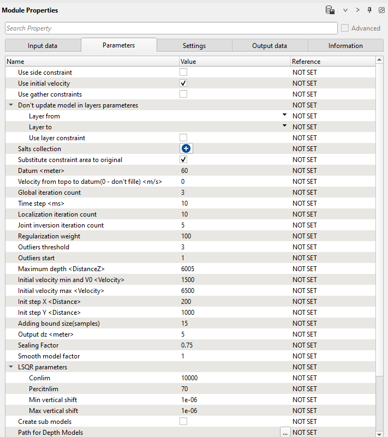The height and width of the screenshot is (437, 388).
Task: Browse for Path for Depth Models
Action: (285, 432)
